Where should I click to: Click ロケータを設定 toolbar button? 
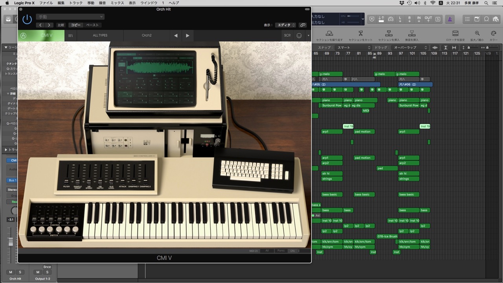point(455,36)
